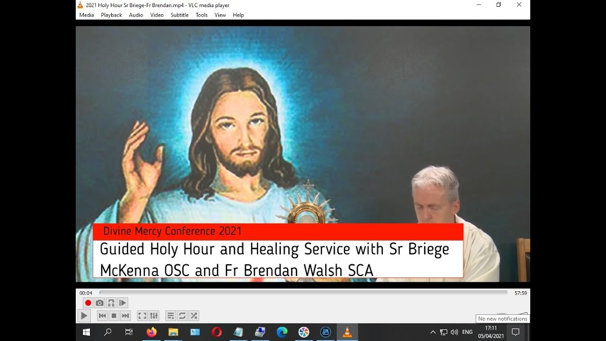The width and height of the screenshot is (606, 341).
Task: Open the Action Center notifications icon
Action: point(516,332)
